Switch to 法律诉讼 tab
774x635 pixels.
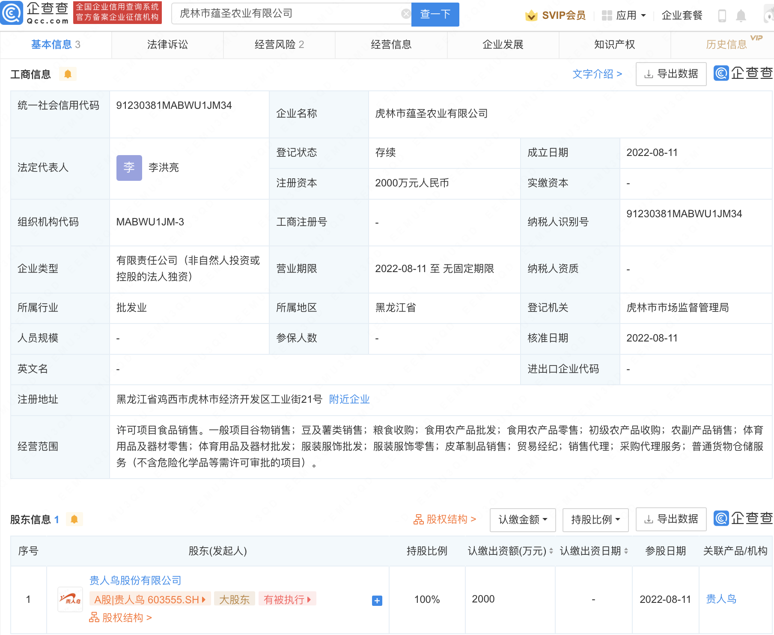tap(167, 45)
